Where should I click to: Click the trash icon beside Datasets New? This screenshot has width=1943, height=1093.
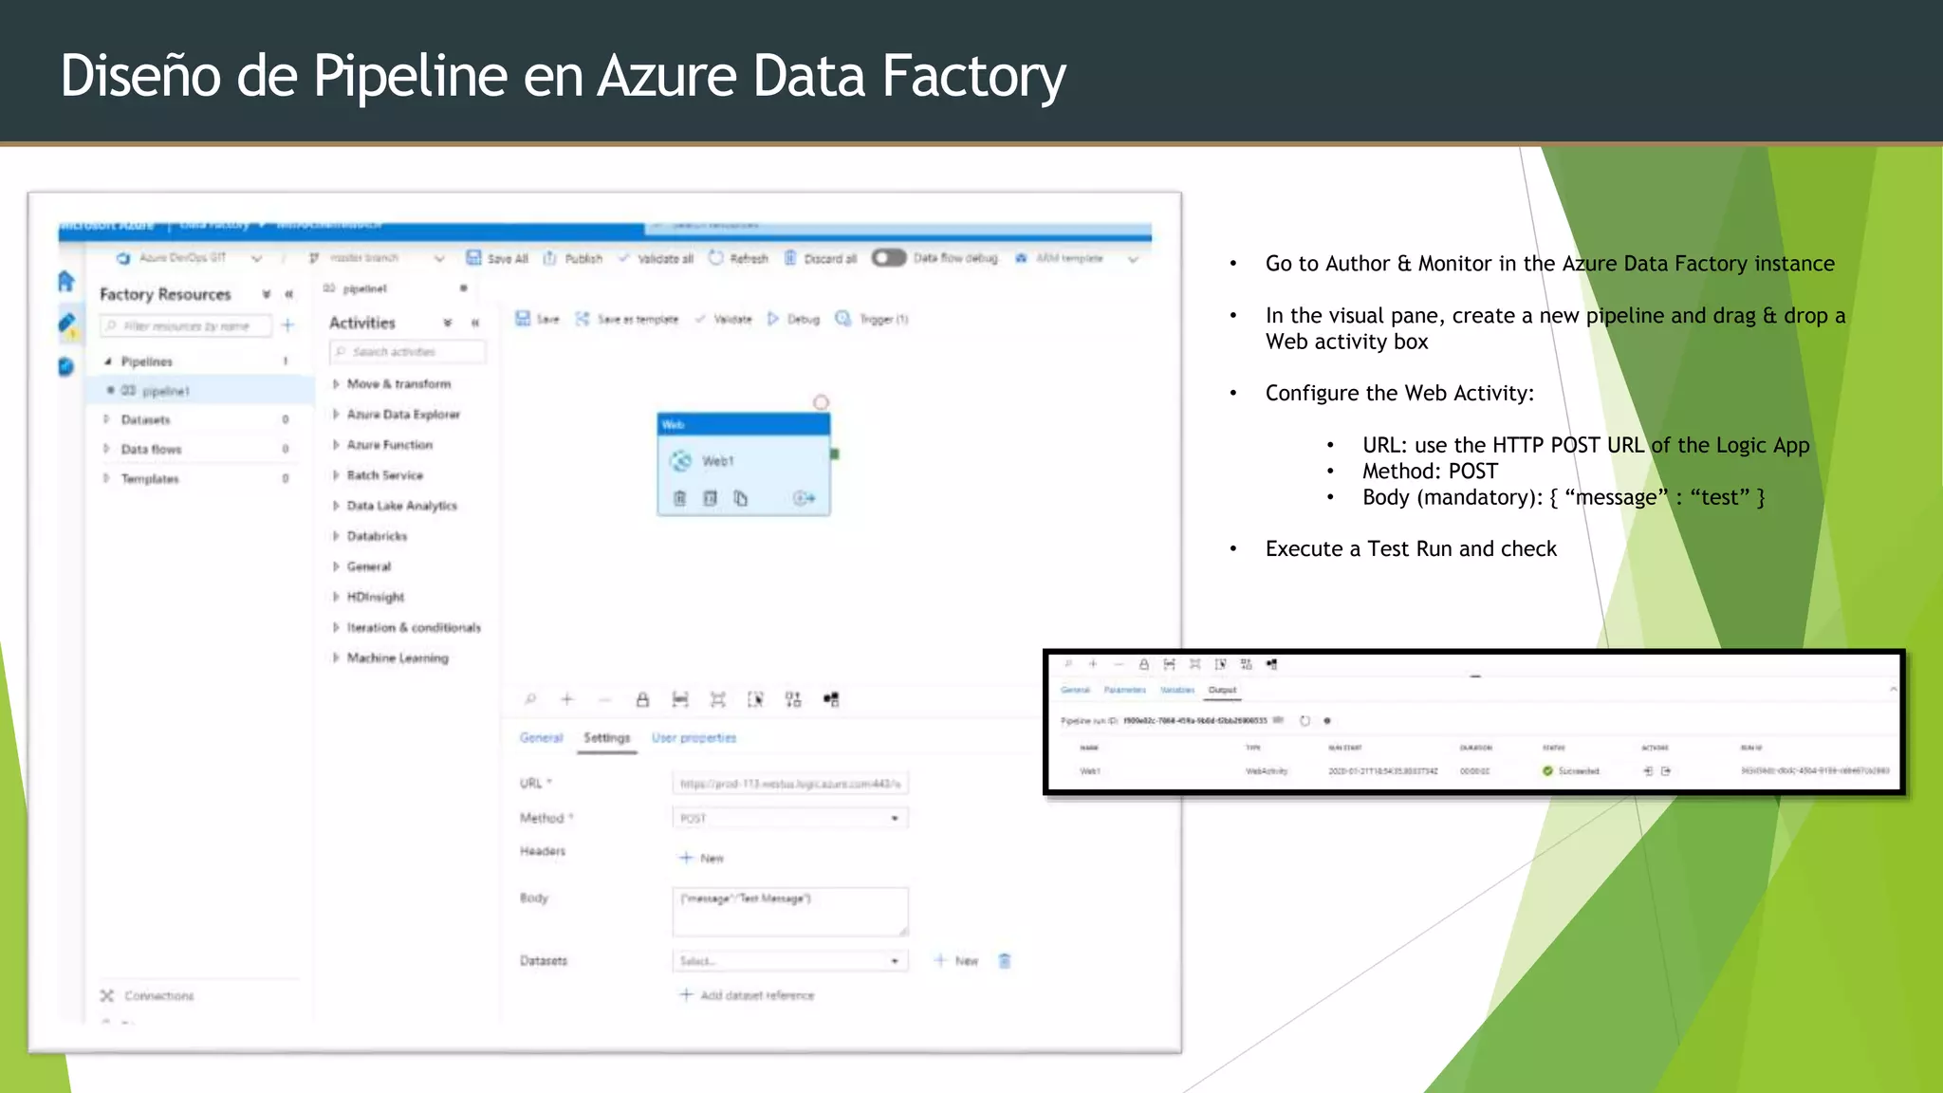coord(1005,961)
